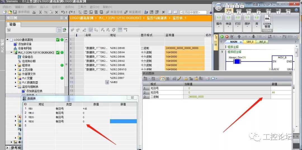Viewport: 302px width, 150px height.
Task: Click the STOP red icon in STEP 7
Action: point(227,37)
